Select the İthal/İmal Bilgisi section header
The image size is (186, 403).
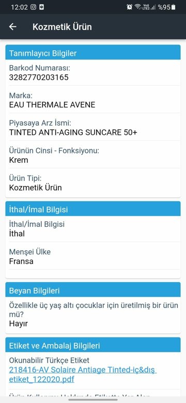click(93, 209)
